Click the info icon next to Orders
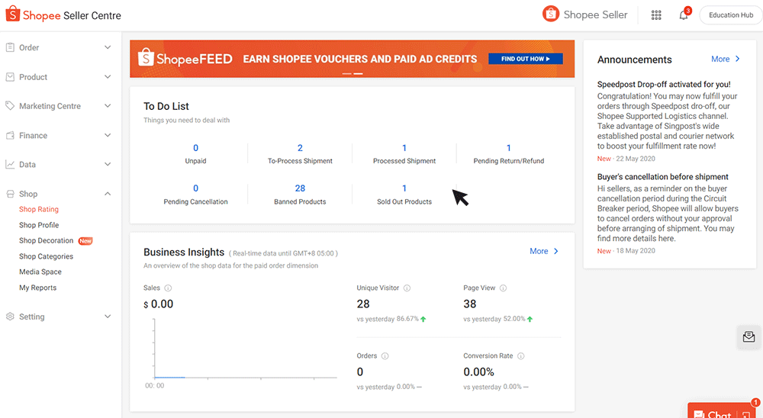This screenshot has height=418, width=763. [x=385, y=356]
